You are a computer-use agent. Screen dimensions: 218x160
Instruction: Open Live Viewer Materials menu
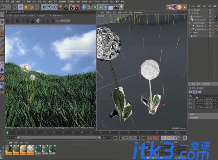(32, 16)
